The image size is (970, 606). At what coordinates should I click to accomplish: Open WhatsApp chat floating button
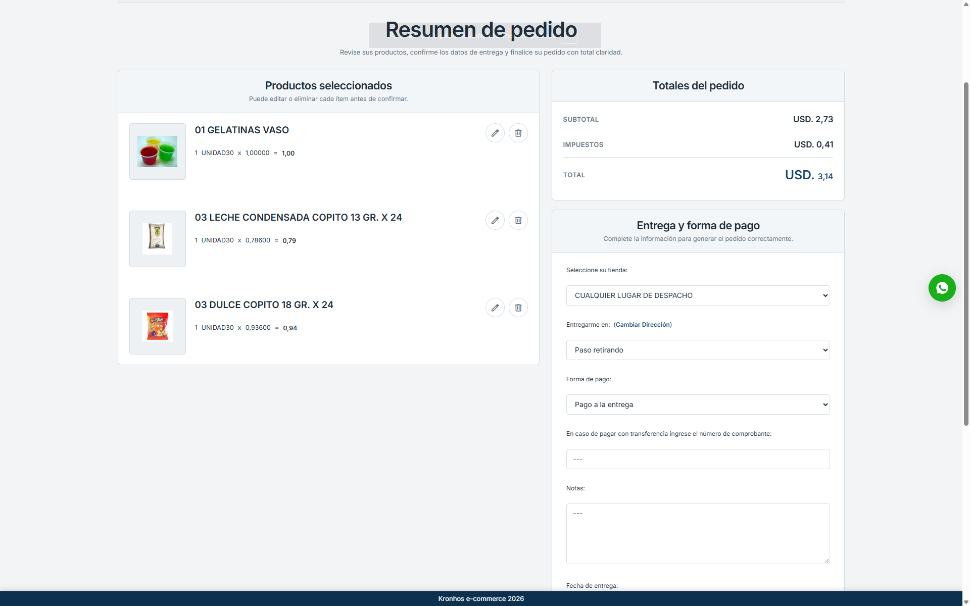tap(942, 288)
